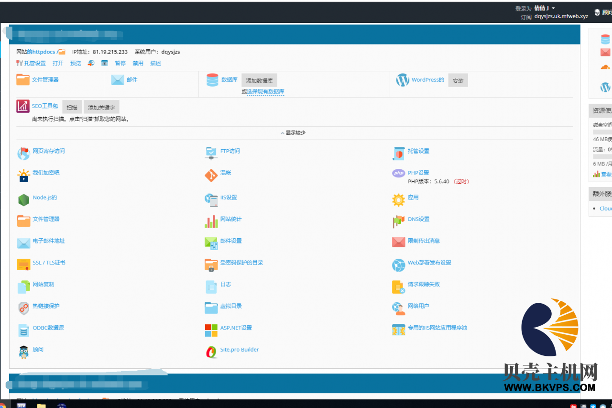
Task: Click the 添加数据库 button
Action: [259, 81]
